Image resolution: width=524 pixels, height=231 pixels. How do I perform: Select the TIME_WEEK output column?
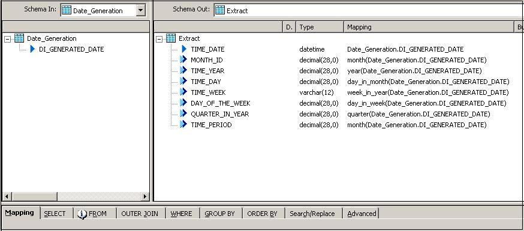click(x=208, y=92)
